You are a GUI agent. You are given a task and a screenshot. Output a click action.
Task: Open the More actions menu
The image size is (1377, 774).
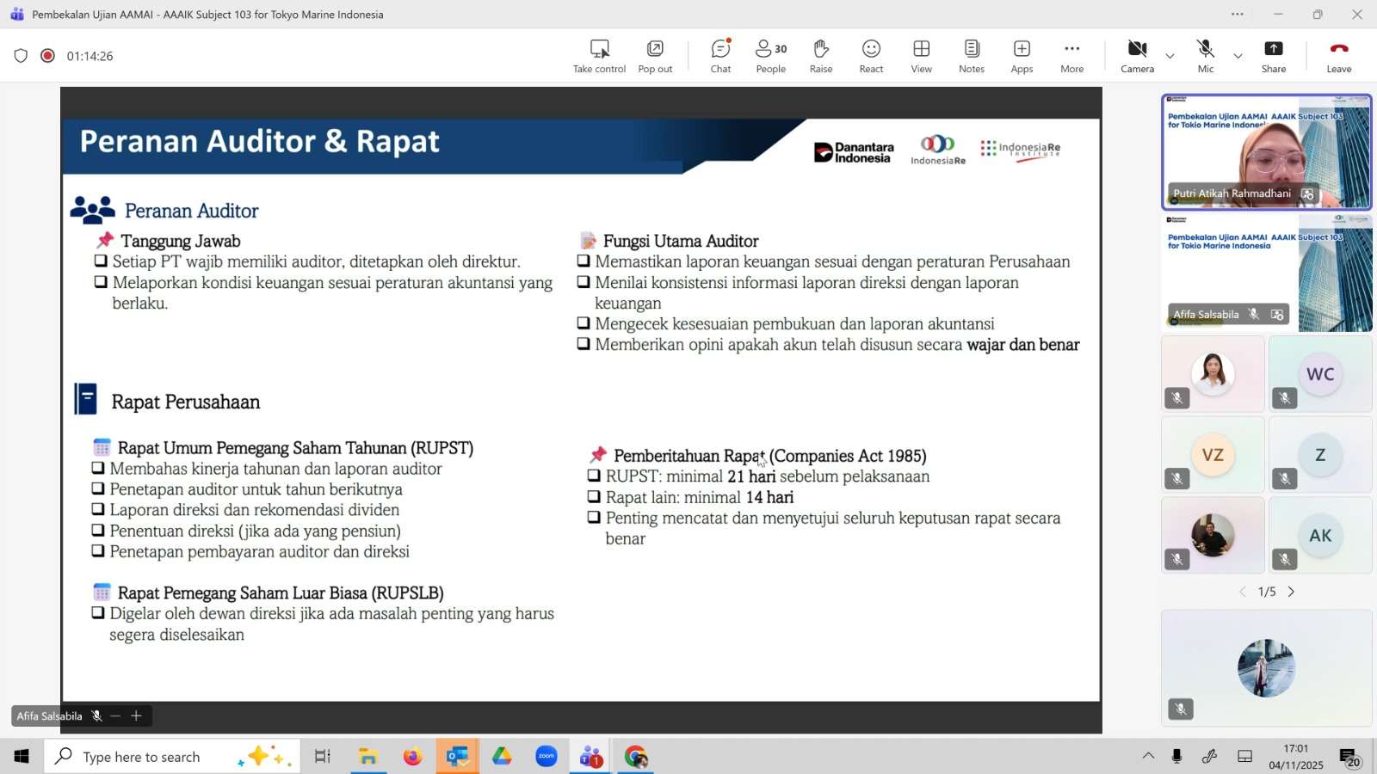1071,56
